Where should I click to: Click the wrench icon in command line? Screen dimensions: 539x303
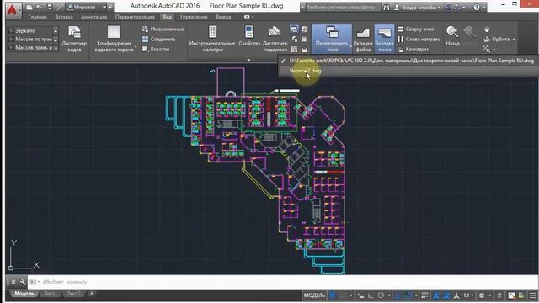pos(23,282)
